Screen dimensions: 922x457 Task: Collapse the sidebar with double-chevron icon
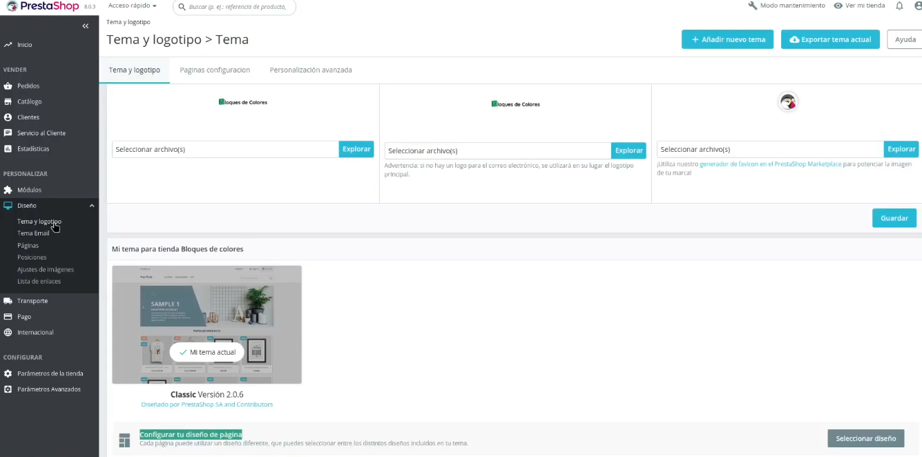coord(86,26)
